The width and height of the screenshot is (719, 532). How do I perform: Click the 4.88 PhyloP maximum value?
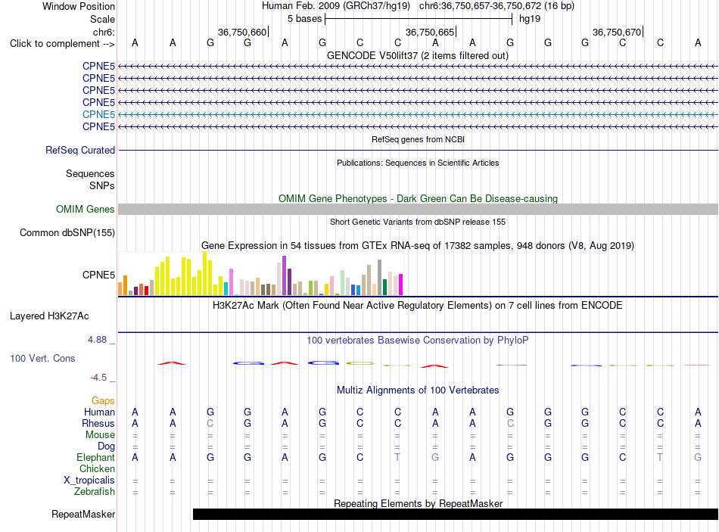point(97,340)
